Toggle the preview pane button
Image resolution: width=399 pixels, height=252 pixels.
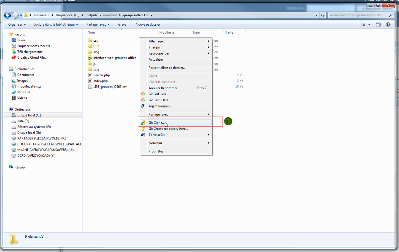(378, 25)
